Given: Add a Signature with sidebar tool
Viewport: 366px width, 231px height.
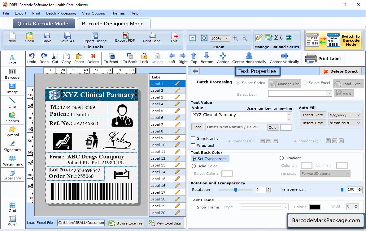Looking at the screenshot, I should point(12,146).
